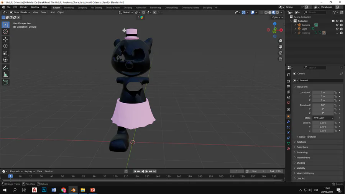
Task: Open the XYZ Euler rotation mode dropdown
Action: [x=323, y=118]
